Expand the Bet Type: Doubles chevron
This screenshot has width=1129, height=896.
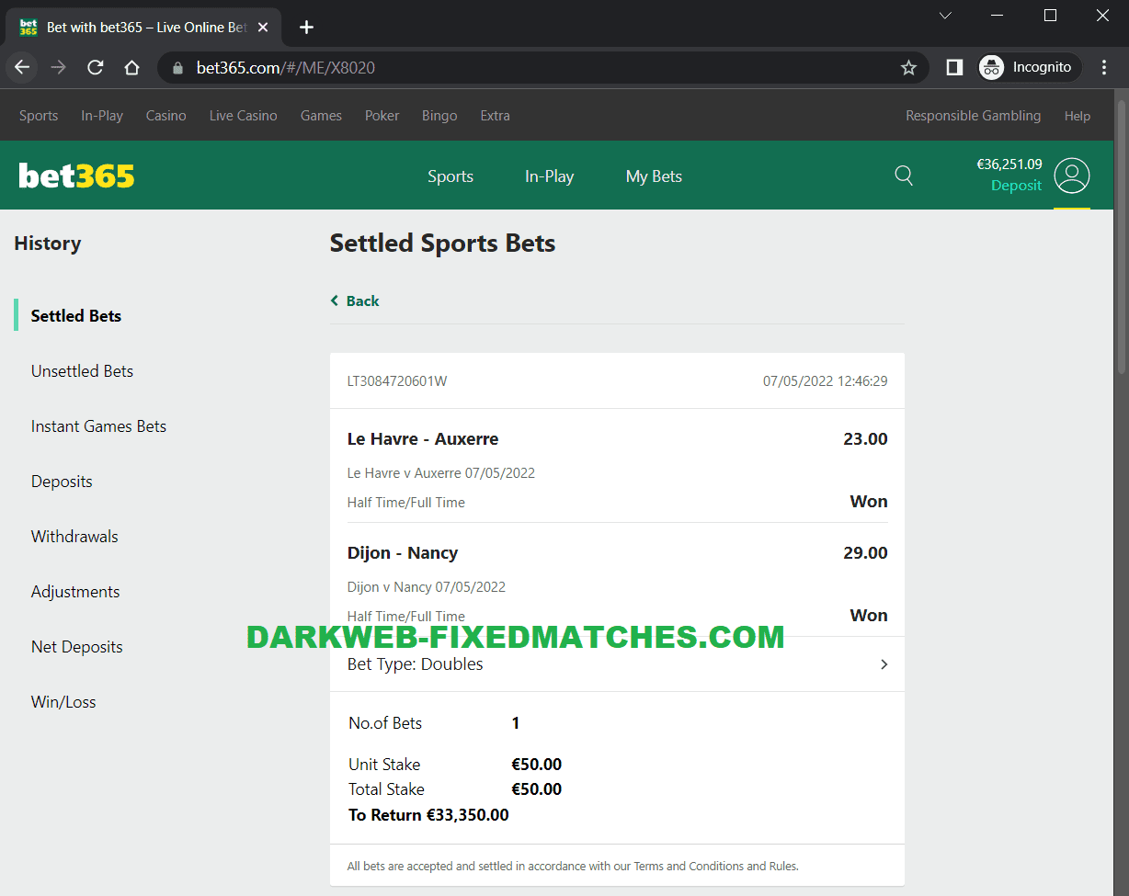point(884,664)
